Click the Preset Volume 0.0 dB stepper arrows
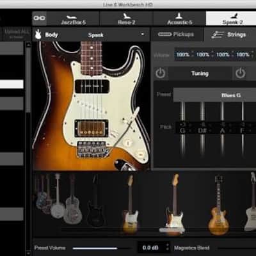 click(x=168, y=247)
